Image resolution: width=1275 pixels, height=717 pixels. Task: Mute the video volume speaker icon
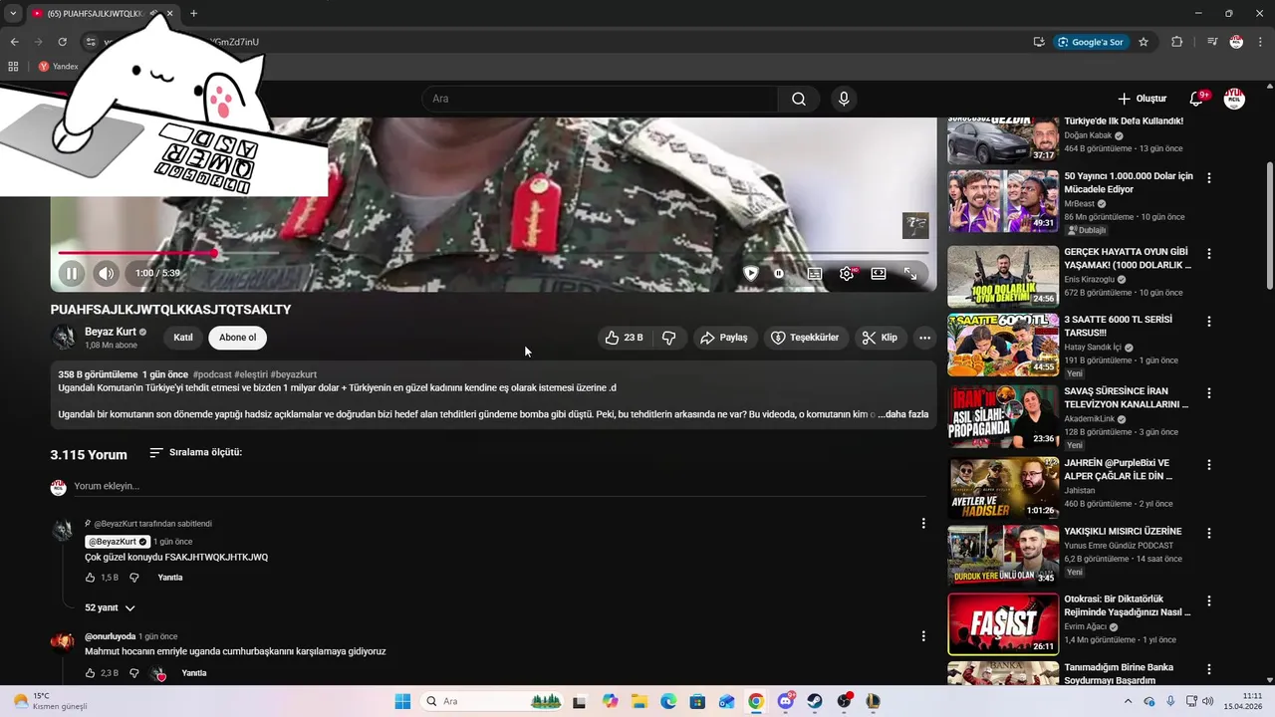click(x=106, y=273)
